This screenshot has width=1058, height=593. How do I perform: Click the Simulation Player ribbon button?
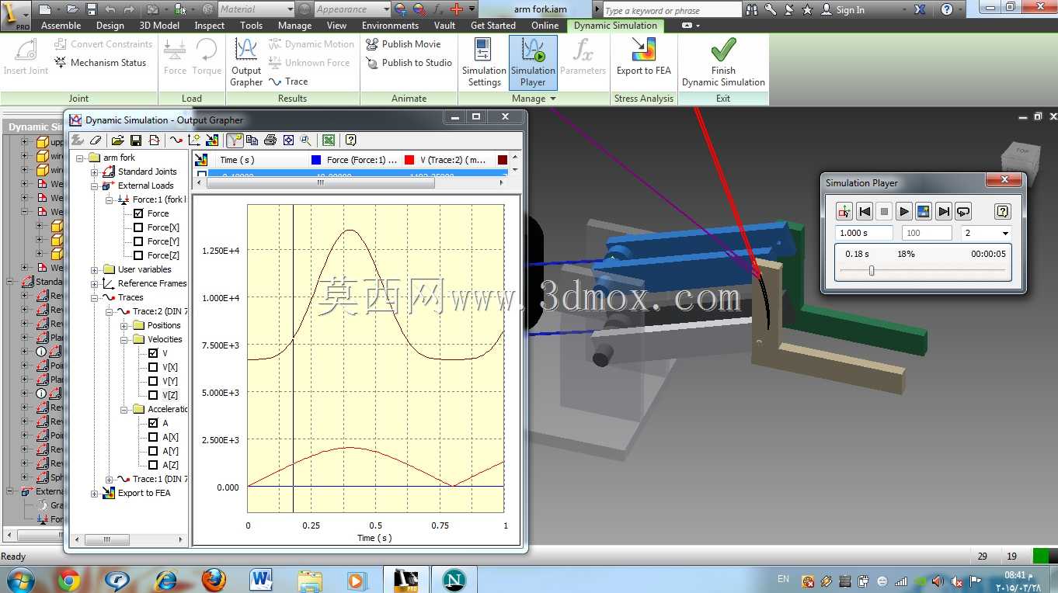tap(533, 62)
